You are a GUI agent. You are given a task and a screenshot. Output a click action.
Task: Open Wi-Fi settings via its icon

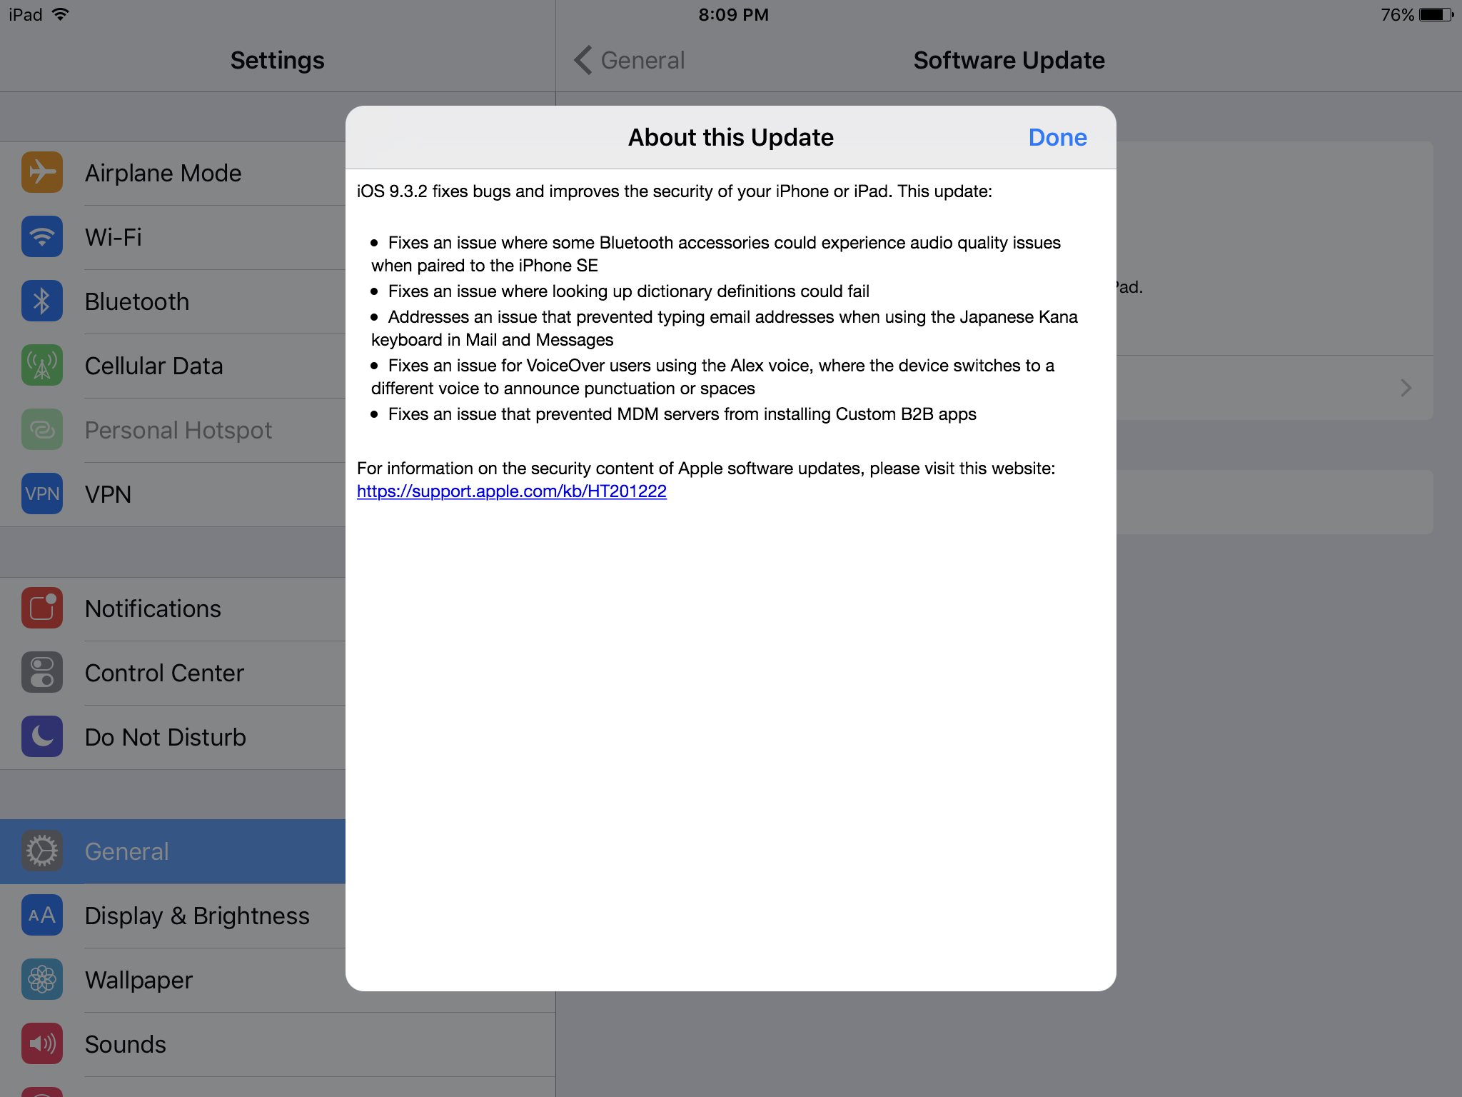click(x=42, y=236)
